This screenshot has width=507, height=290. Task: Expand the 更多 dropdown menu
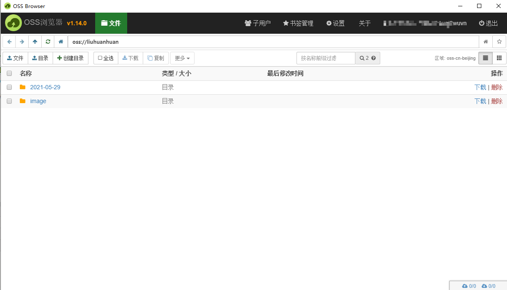coord(182,58)
